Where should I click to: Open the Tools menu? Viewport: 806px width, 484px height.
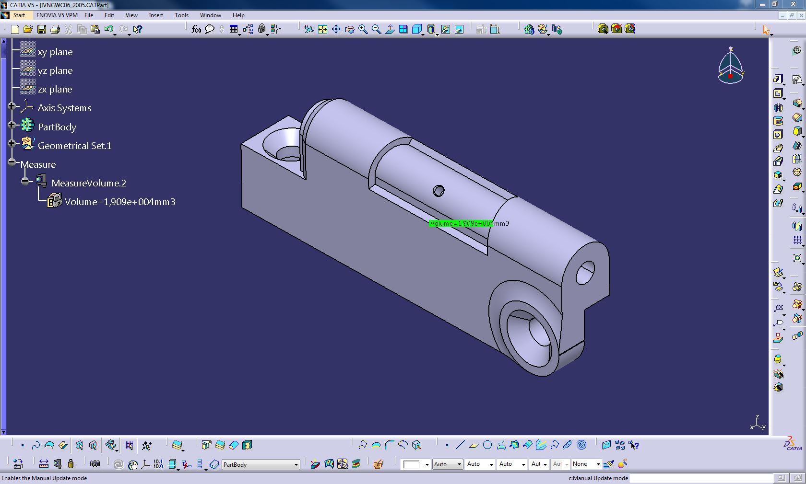click(181, 15)
